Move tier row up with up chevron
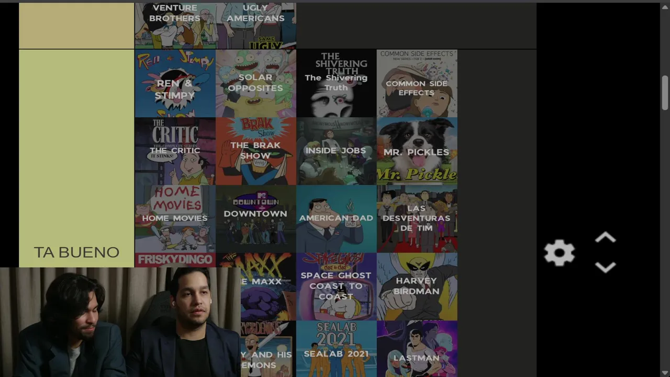This screenshot has height=377, width=670. [x=605, y=238]
